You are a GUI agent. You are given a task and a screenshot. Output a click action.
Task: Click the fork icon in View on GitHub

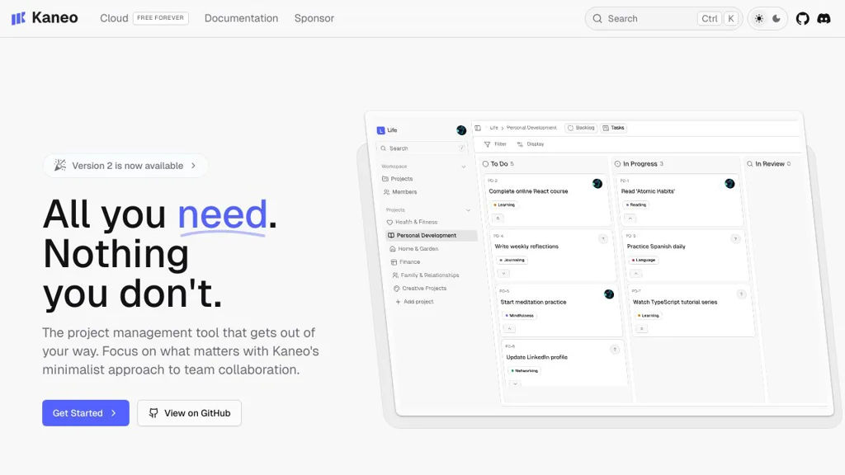(x=153, y=413)
